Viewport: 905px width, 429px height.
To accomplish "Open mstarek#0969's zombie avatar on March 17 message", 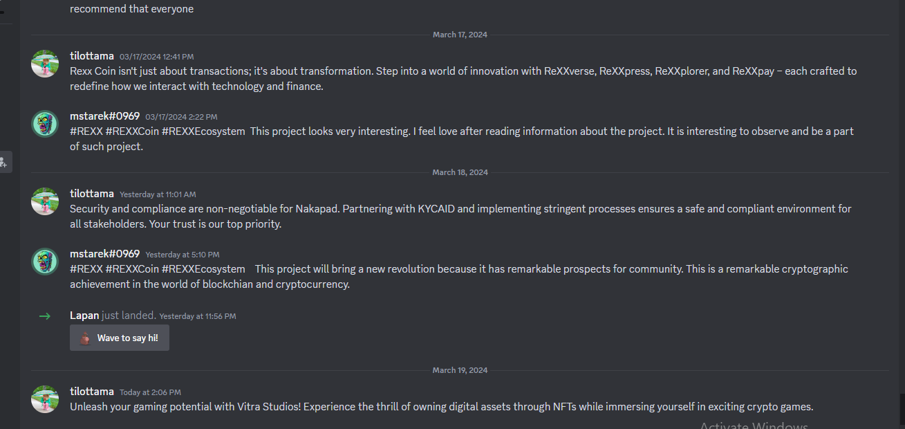I will [45, 124].
